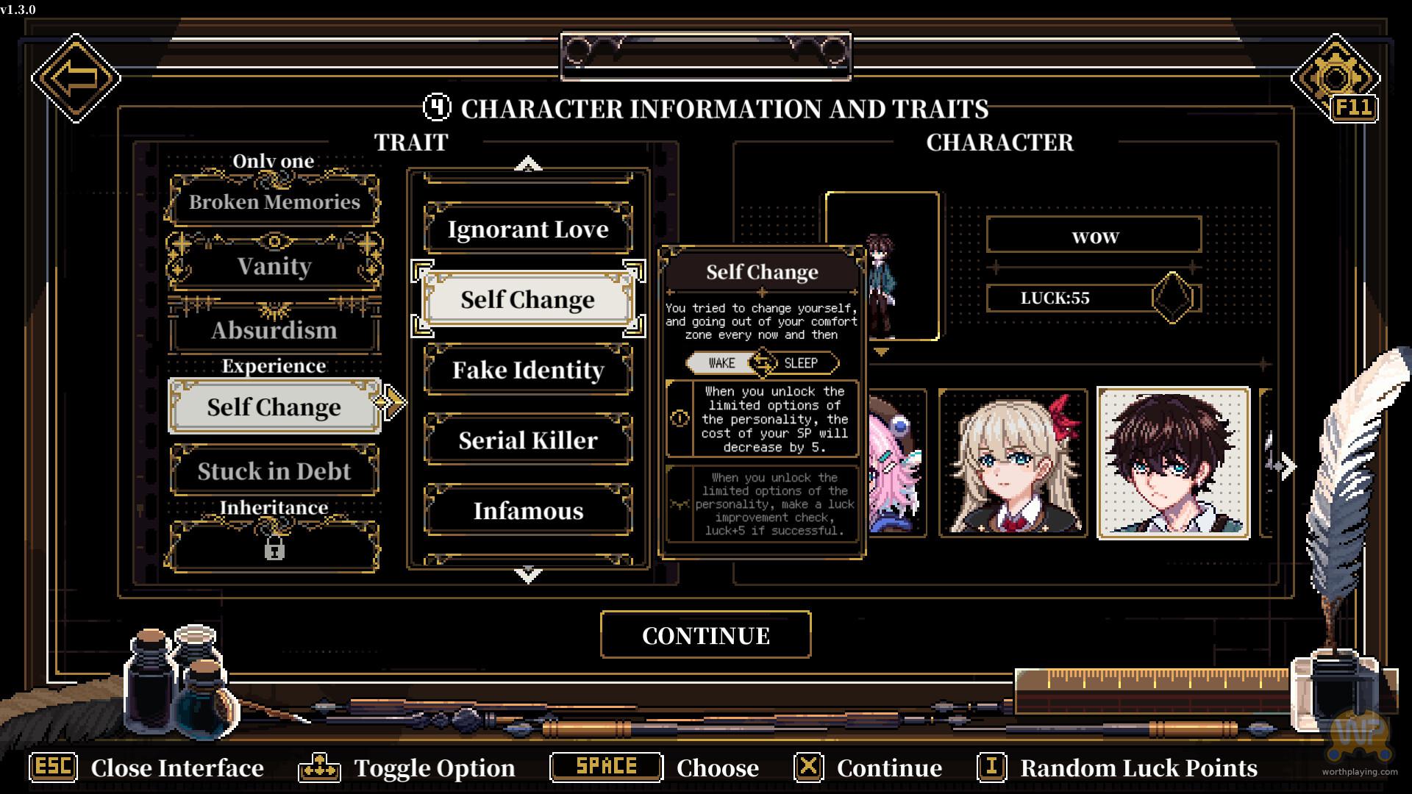Click the CONTINUE button
This screenshot has height=794, width=1412.
coord(706,634)
